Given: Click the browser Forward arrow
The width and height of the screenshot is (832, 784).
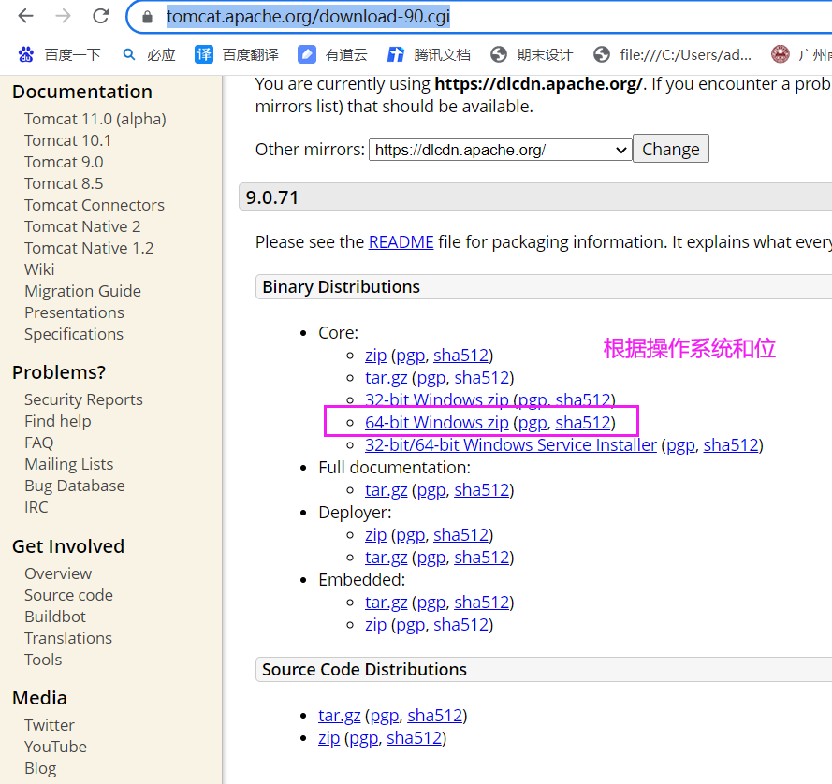Looking at the screenshot, I should [x=63, y=17].
